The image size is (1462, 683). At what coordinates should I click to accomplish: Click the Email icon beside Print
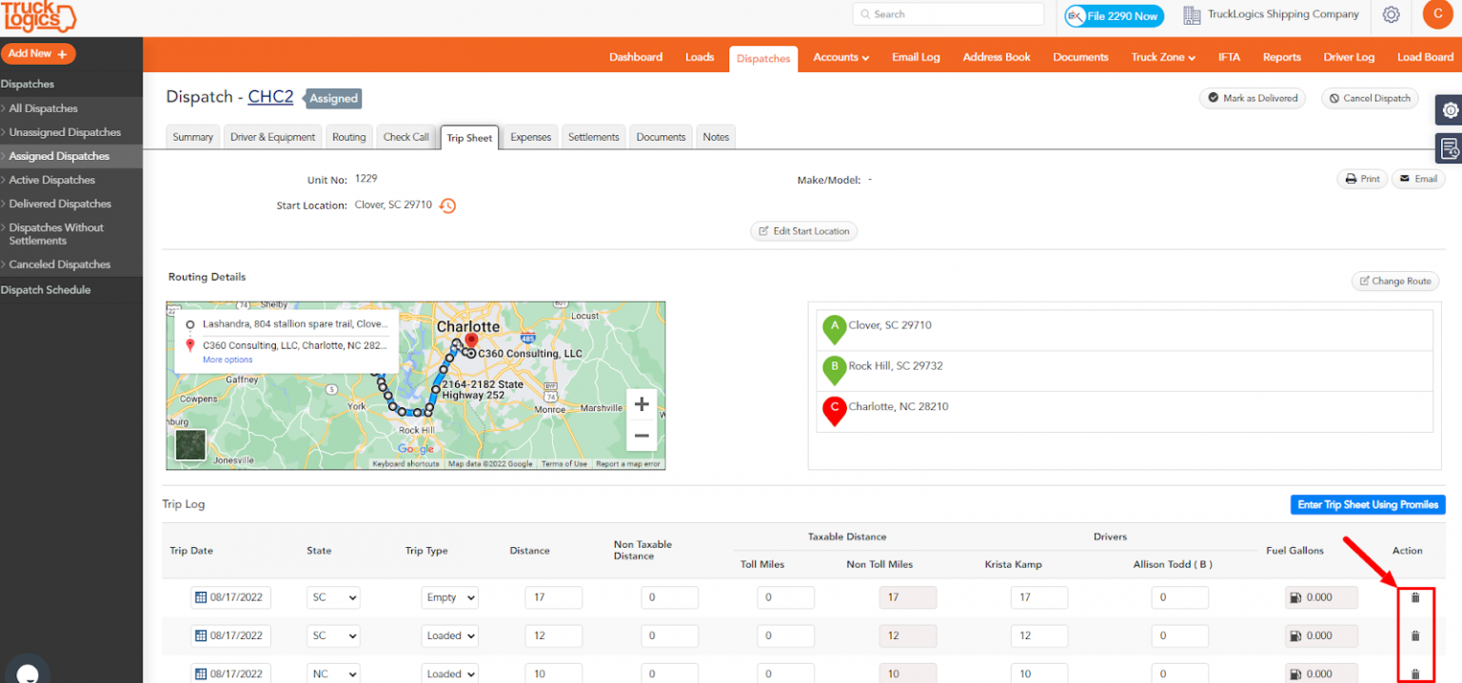tap(1417, 179)
